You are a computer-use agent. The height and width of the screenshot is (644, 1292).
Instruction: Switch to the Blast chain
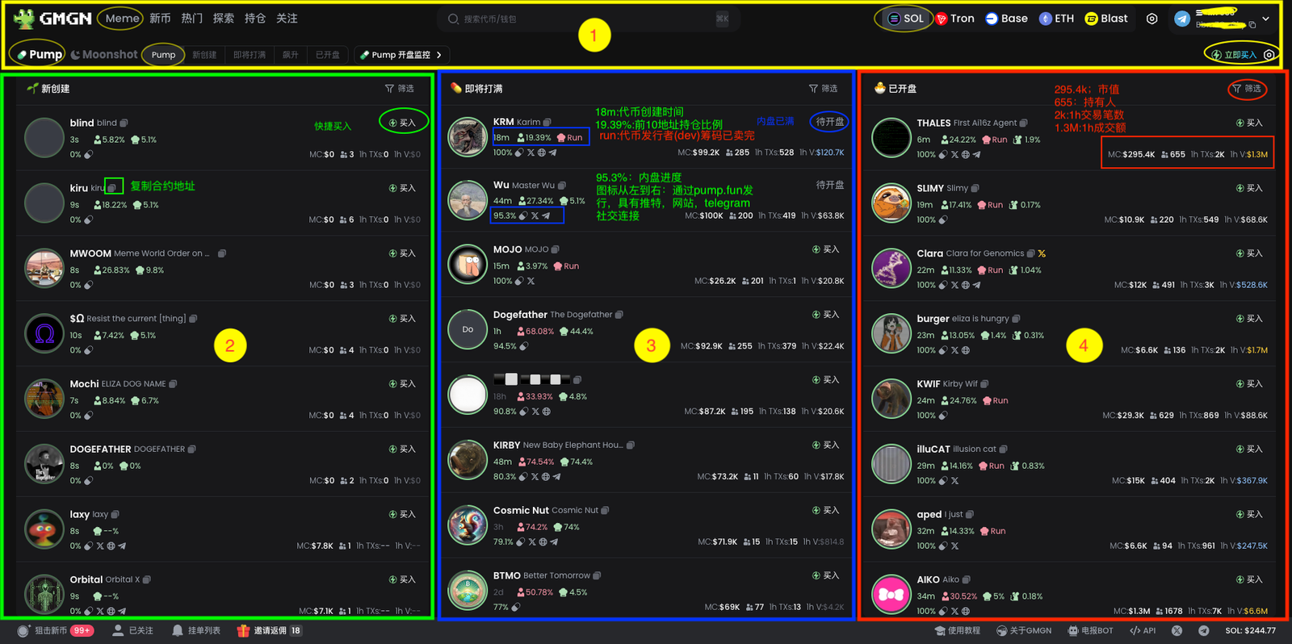[x=1106, y=19]
